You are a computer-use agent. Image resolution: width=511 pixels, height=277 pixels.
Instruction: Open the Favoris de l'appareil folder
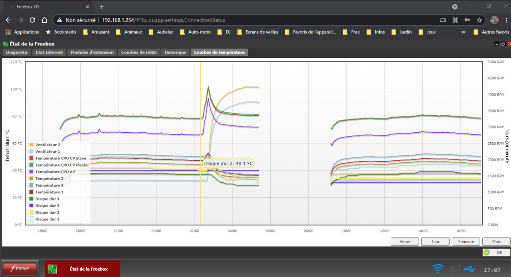tap(310, 32)
